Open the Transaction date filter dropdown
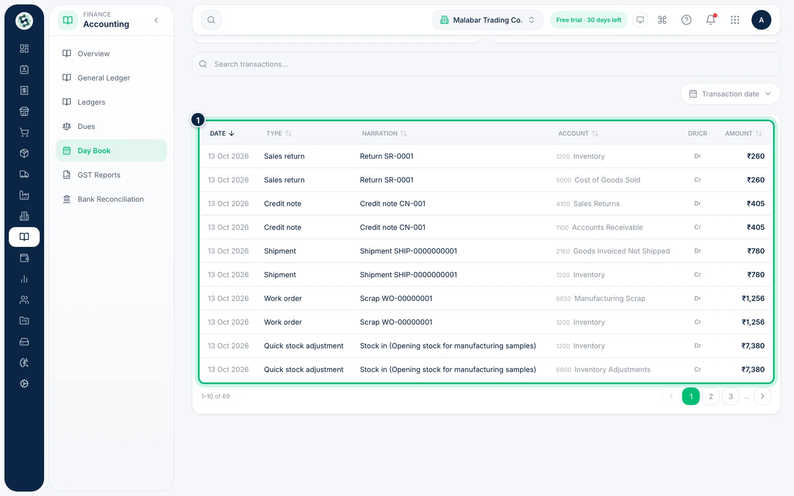This screenshot has width=794, height=496. pyautogui.click(x=730, y=94)
